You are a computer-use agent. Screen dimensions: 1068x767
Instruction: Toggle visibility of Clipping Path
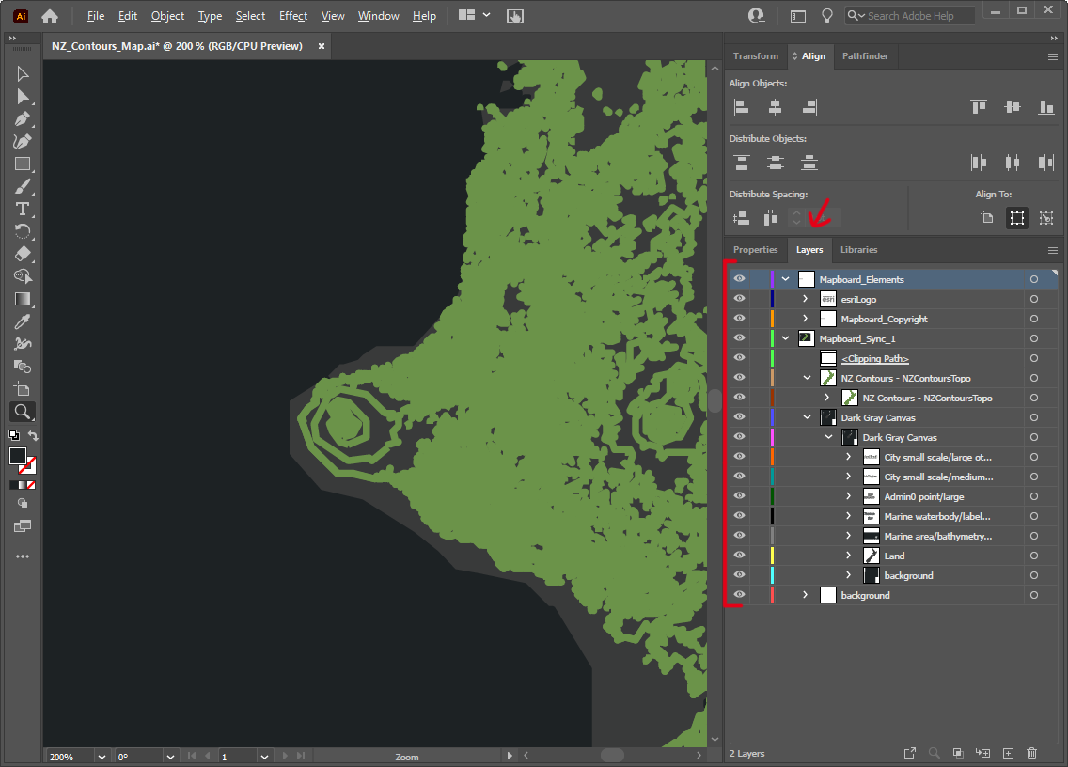point(739,358)
